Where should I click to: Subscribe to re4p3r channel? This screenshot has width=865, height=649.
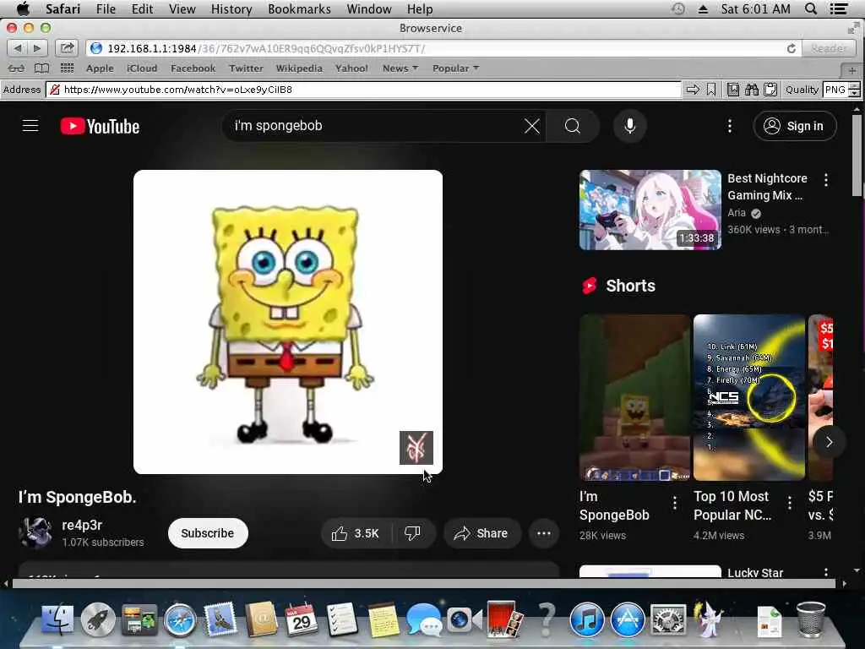[x=208, y=533]
